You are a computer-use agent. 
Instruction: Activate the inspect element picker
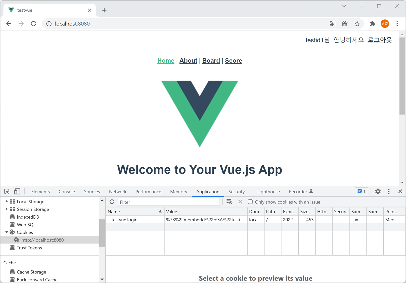click(x=7, y=191)
